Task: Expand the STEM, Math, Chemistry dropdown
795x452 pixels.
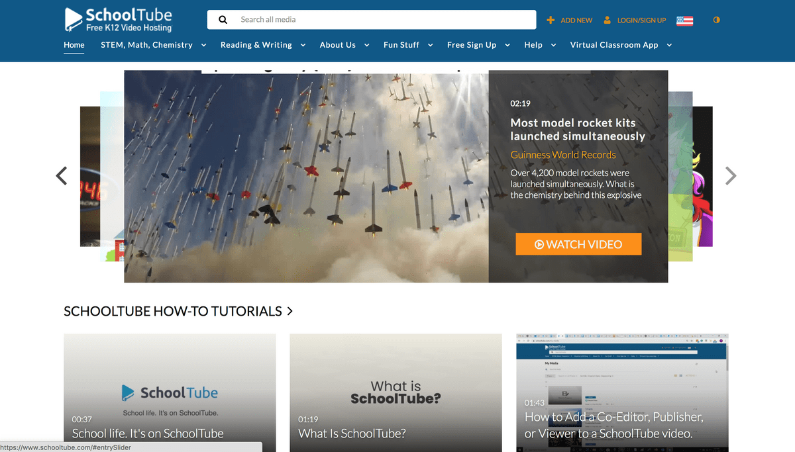Action: [x=203, y=45]
